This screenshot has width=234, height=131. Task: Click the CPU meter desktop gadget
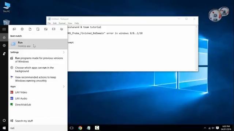[215, 15]
